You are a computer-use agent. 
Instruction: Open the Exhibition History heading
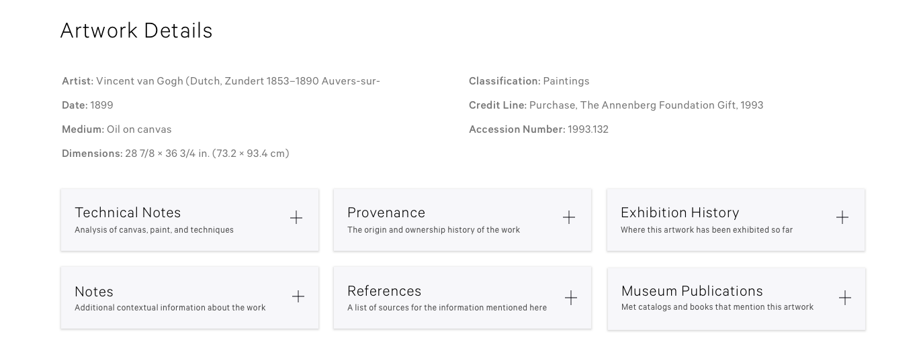pyautogui.click(x=680, y=213)
